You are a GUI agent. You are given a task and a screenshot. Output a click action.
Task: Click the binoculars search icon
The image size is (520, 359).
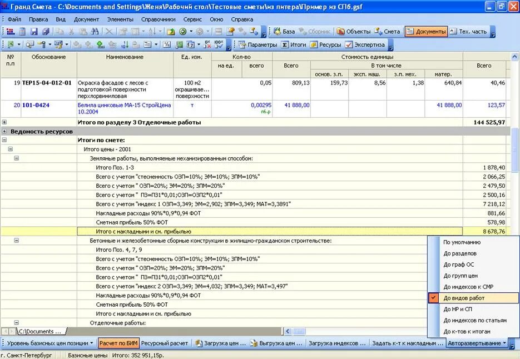pos(95,32)
